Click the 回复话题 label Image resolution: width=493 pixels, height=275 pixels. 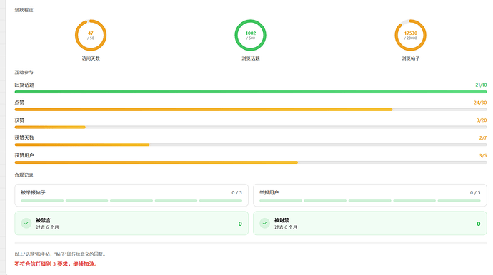(24, 85)
